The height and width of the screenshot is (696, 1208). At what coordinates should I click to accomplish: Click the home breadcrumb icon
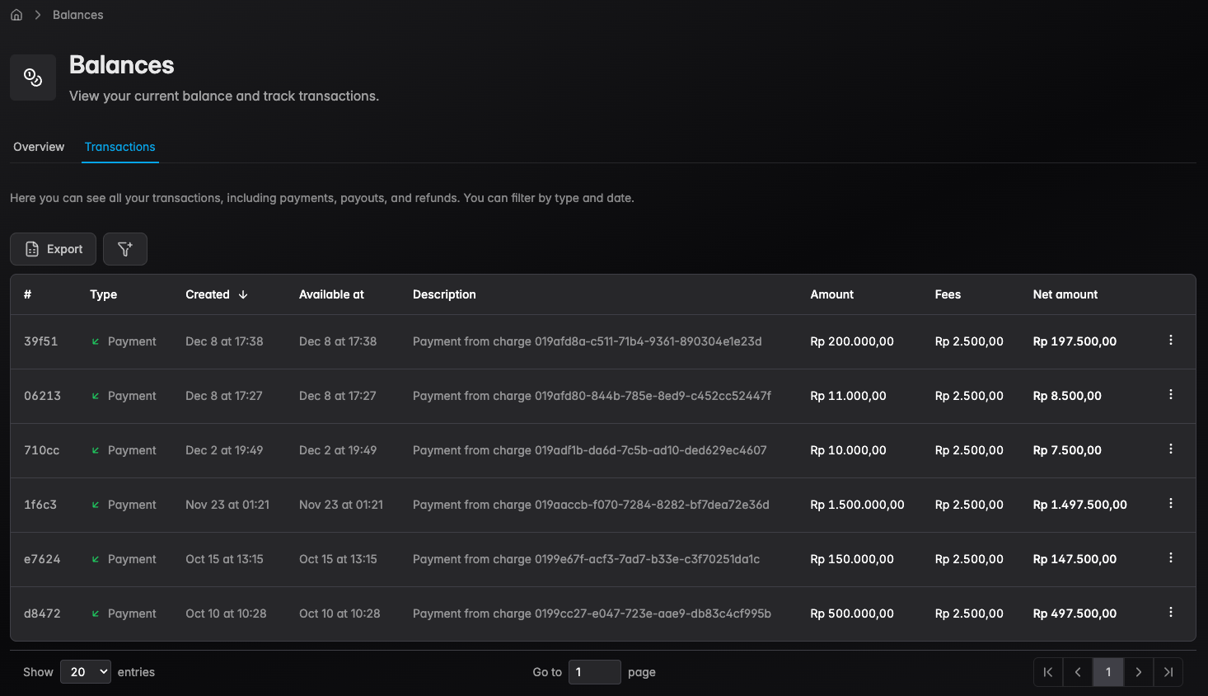(16, 15)
